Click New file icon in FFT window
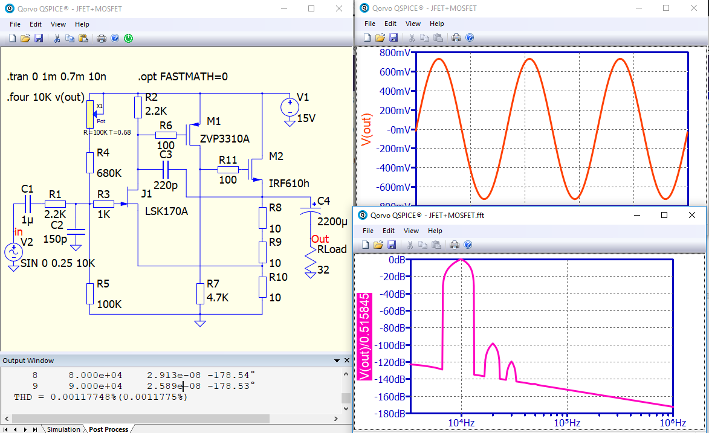709x433 pixels. click(x=365, y=245)
